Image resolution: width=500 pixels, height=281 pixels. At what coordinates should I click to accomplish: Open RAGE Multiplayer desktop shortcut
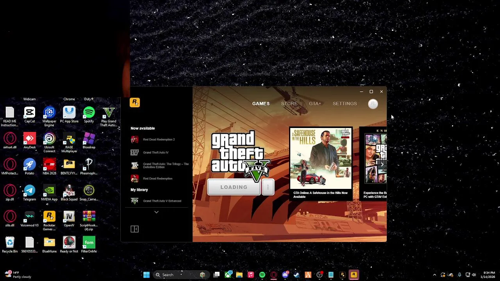69,142
